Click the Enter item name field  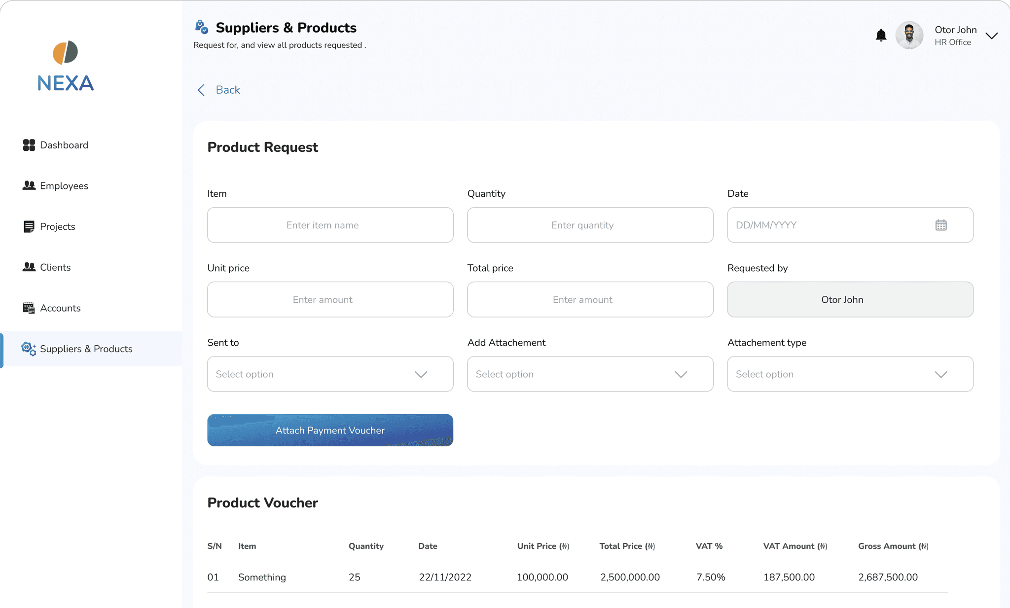(x=330, y=225)
